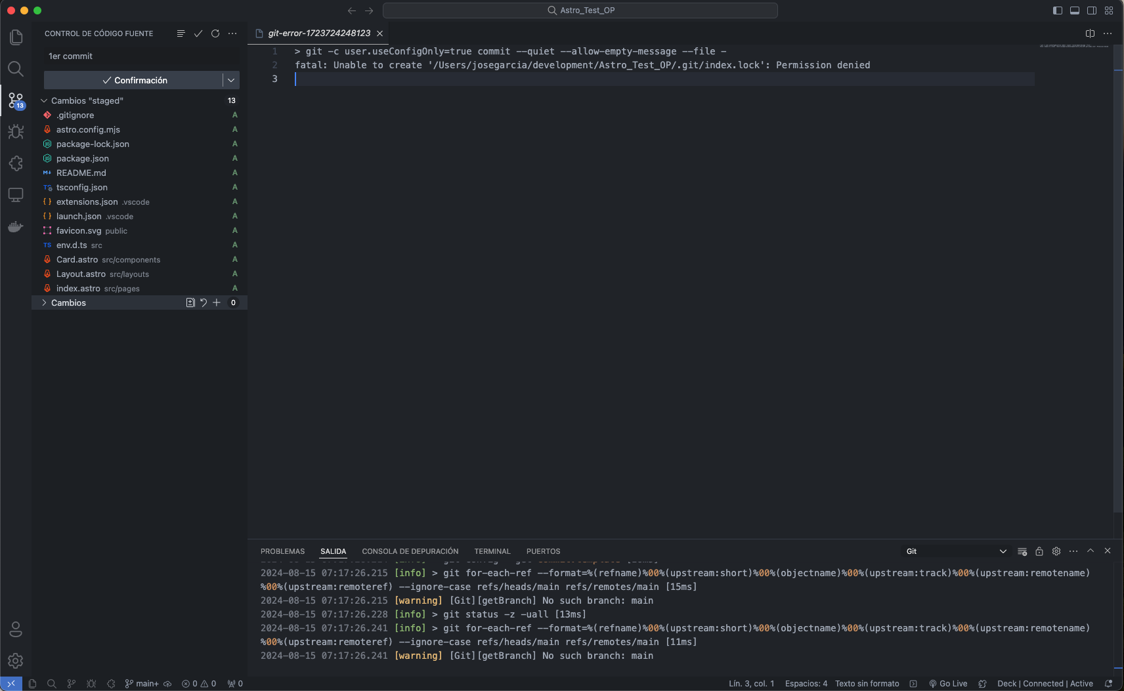Image resolution: width=1124 pixels, height=691 pixels.
Task: Click errors and warnings counter in status bar
Action: pos(199,684)
